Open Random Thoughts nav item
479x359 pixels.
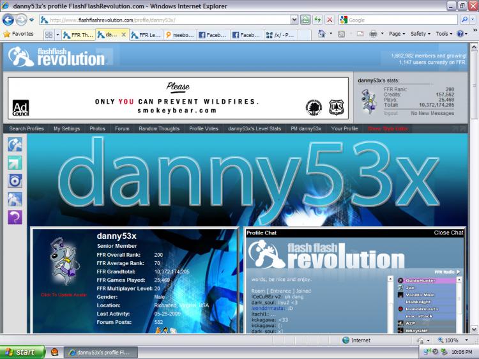click(x=159, y=128)
